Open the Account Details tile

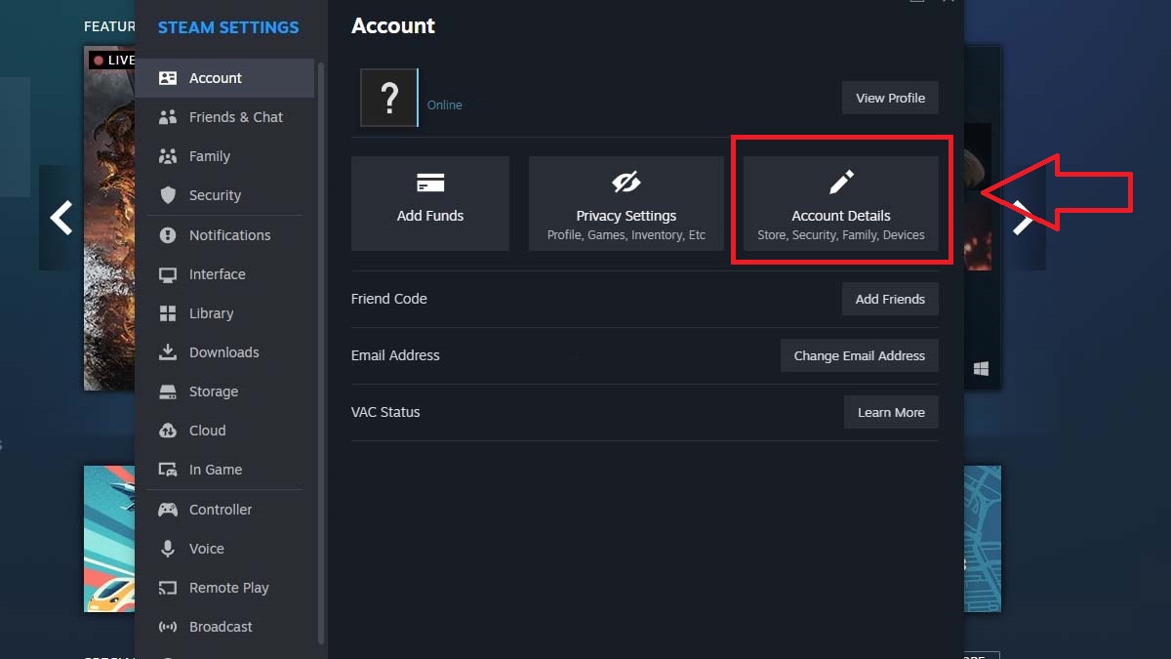[x=840, y=203]
